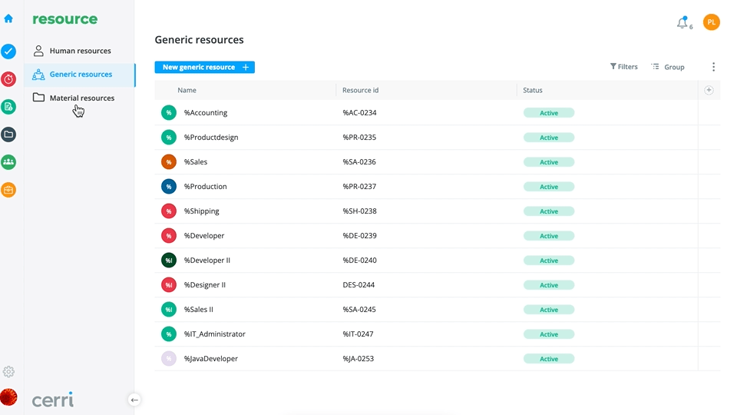
Task: Collapse sidebar with the arrow button
Action: 134,400
